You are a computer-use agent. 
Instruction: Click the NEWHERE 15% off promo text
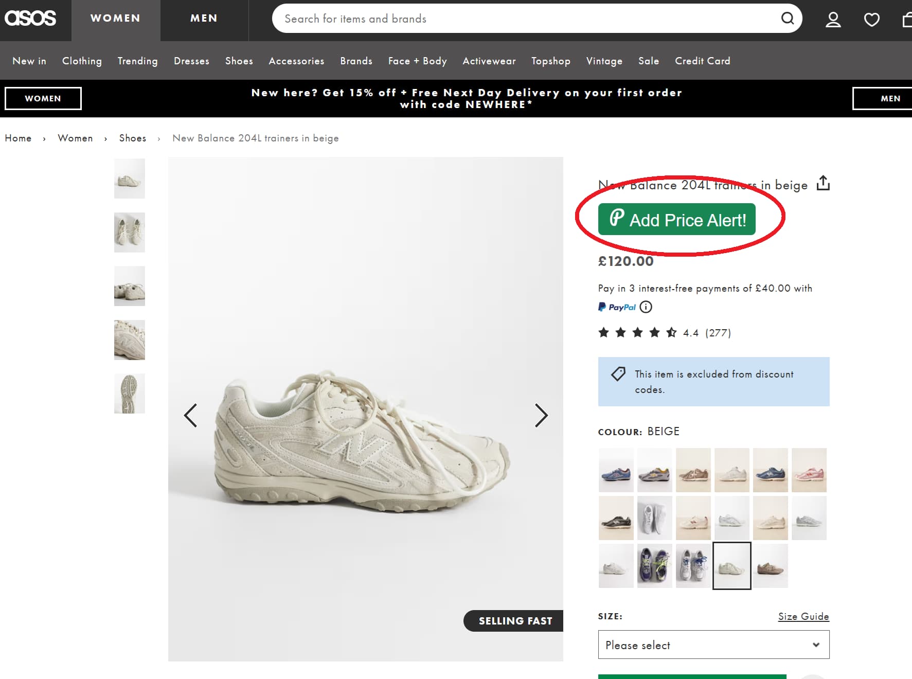point(467,98)
